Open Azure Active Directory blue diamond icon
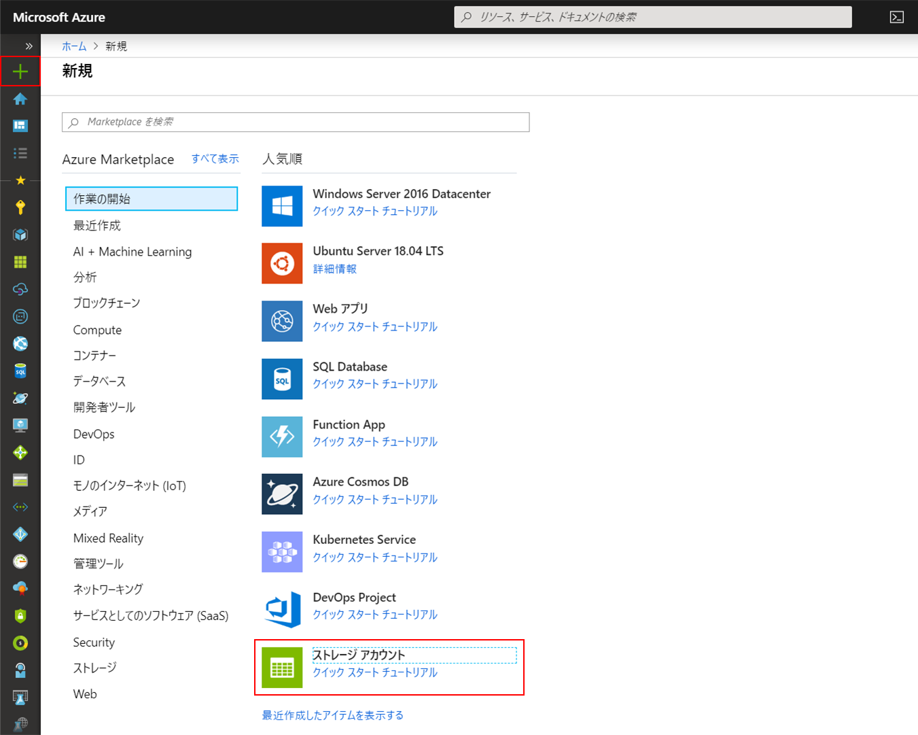This screenshot has height=735, width=918. [x=20, y=534]
